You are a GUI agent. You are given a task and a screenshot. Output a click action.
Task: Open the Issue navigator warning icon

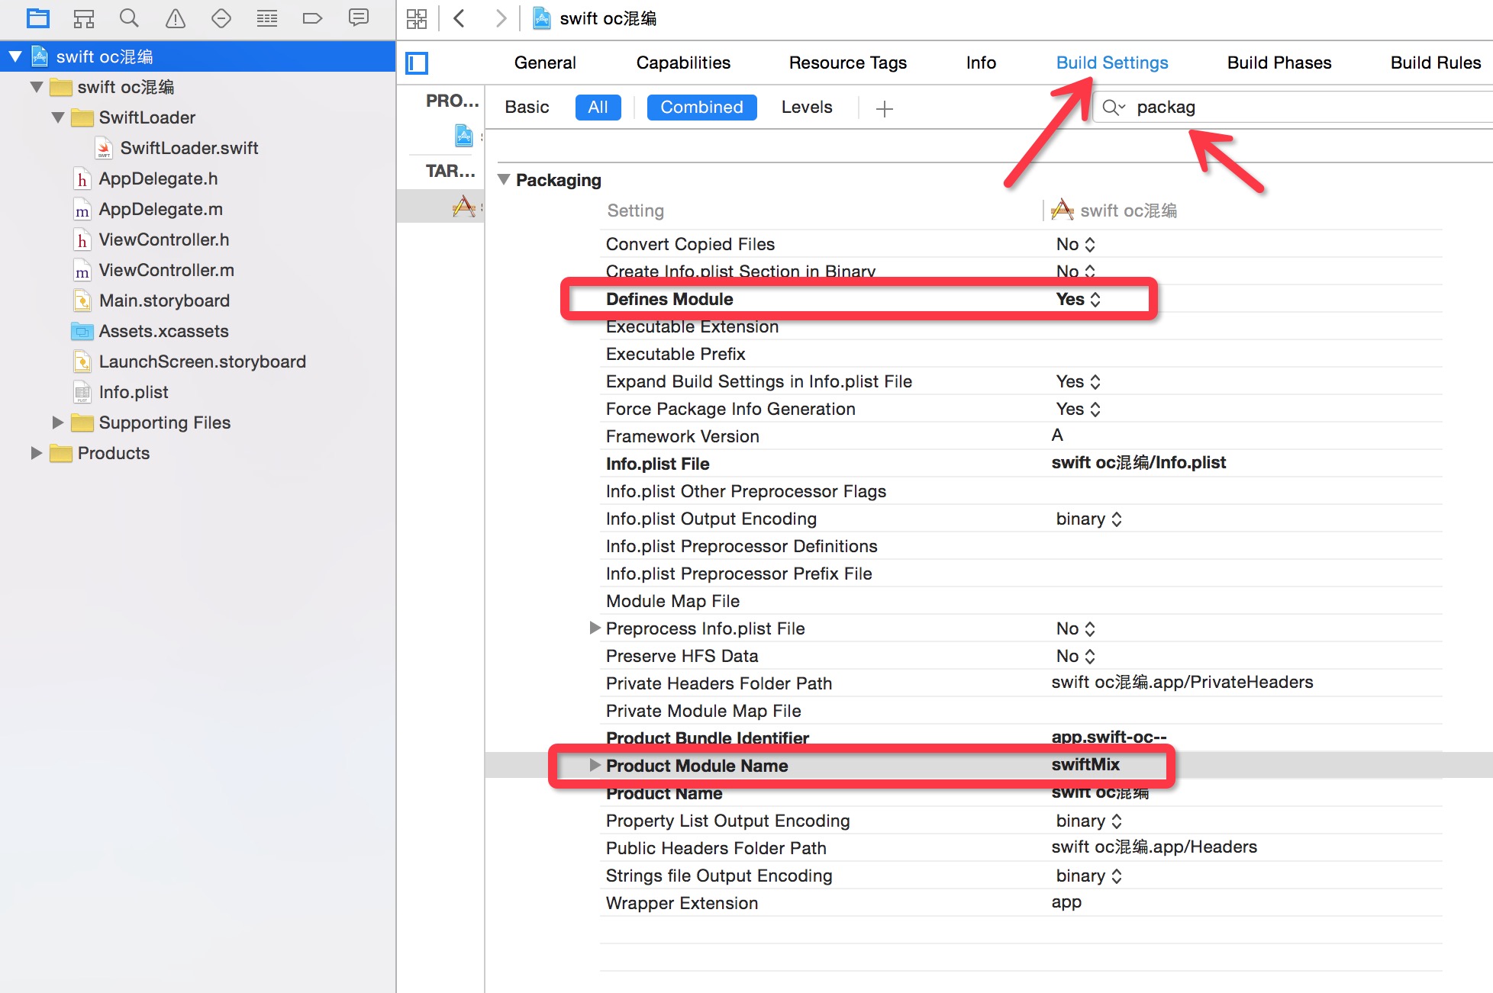176,18
